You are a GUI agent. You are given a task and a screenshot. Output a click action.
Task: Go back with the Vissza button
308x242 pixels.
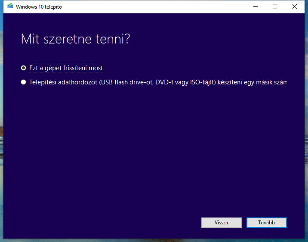click(x=222, y=223)
